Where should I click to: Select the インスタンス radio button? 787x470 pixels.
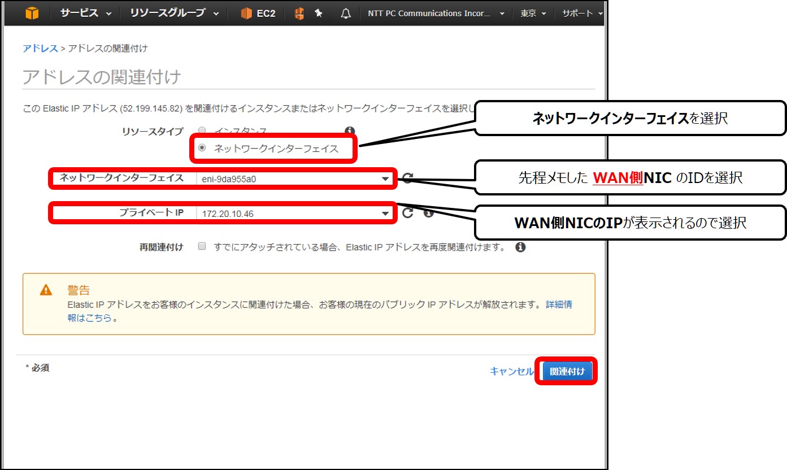click(202, 132)
